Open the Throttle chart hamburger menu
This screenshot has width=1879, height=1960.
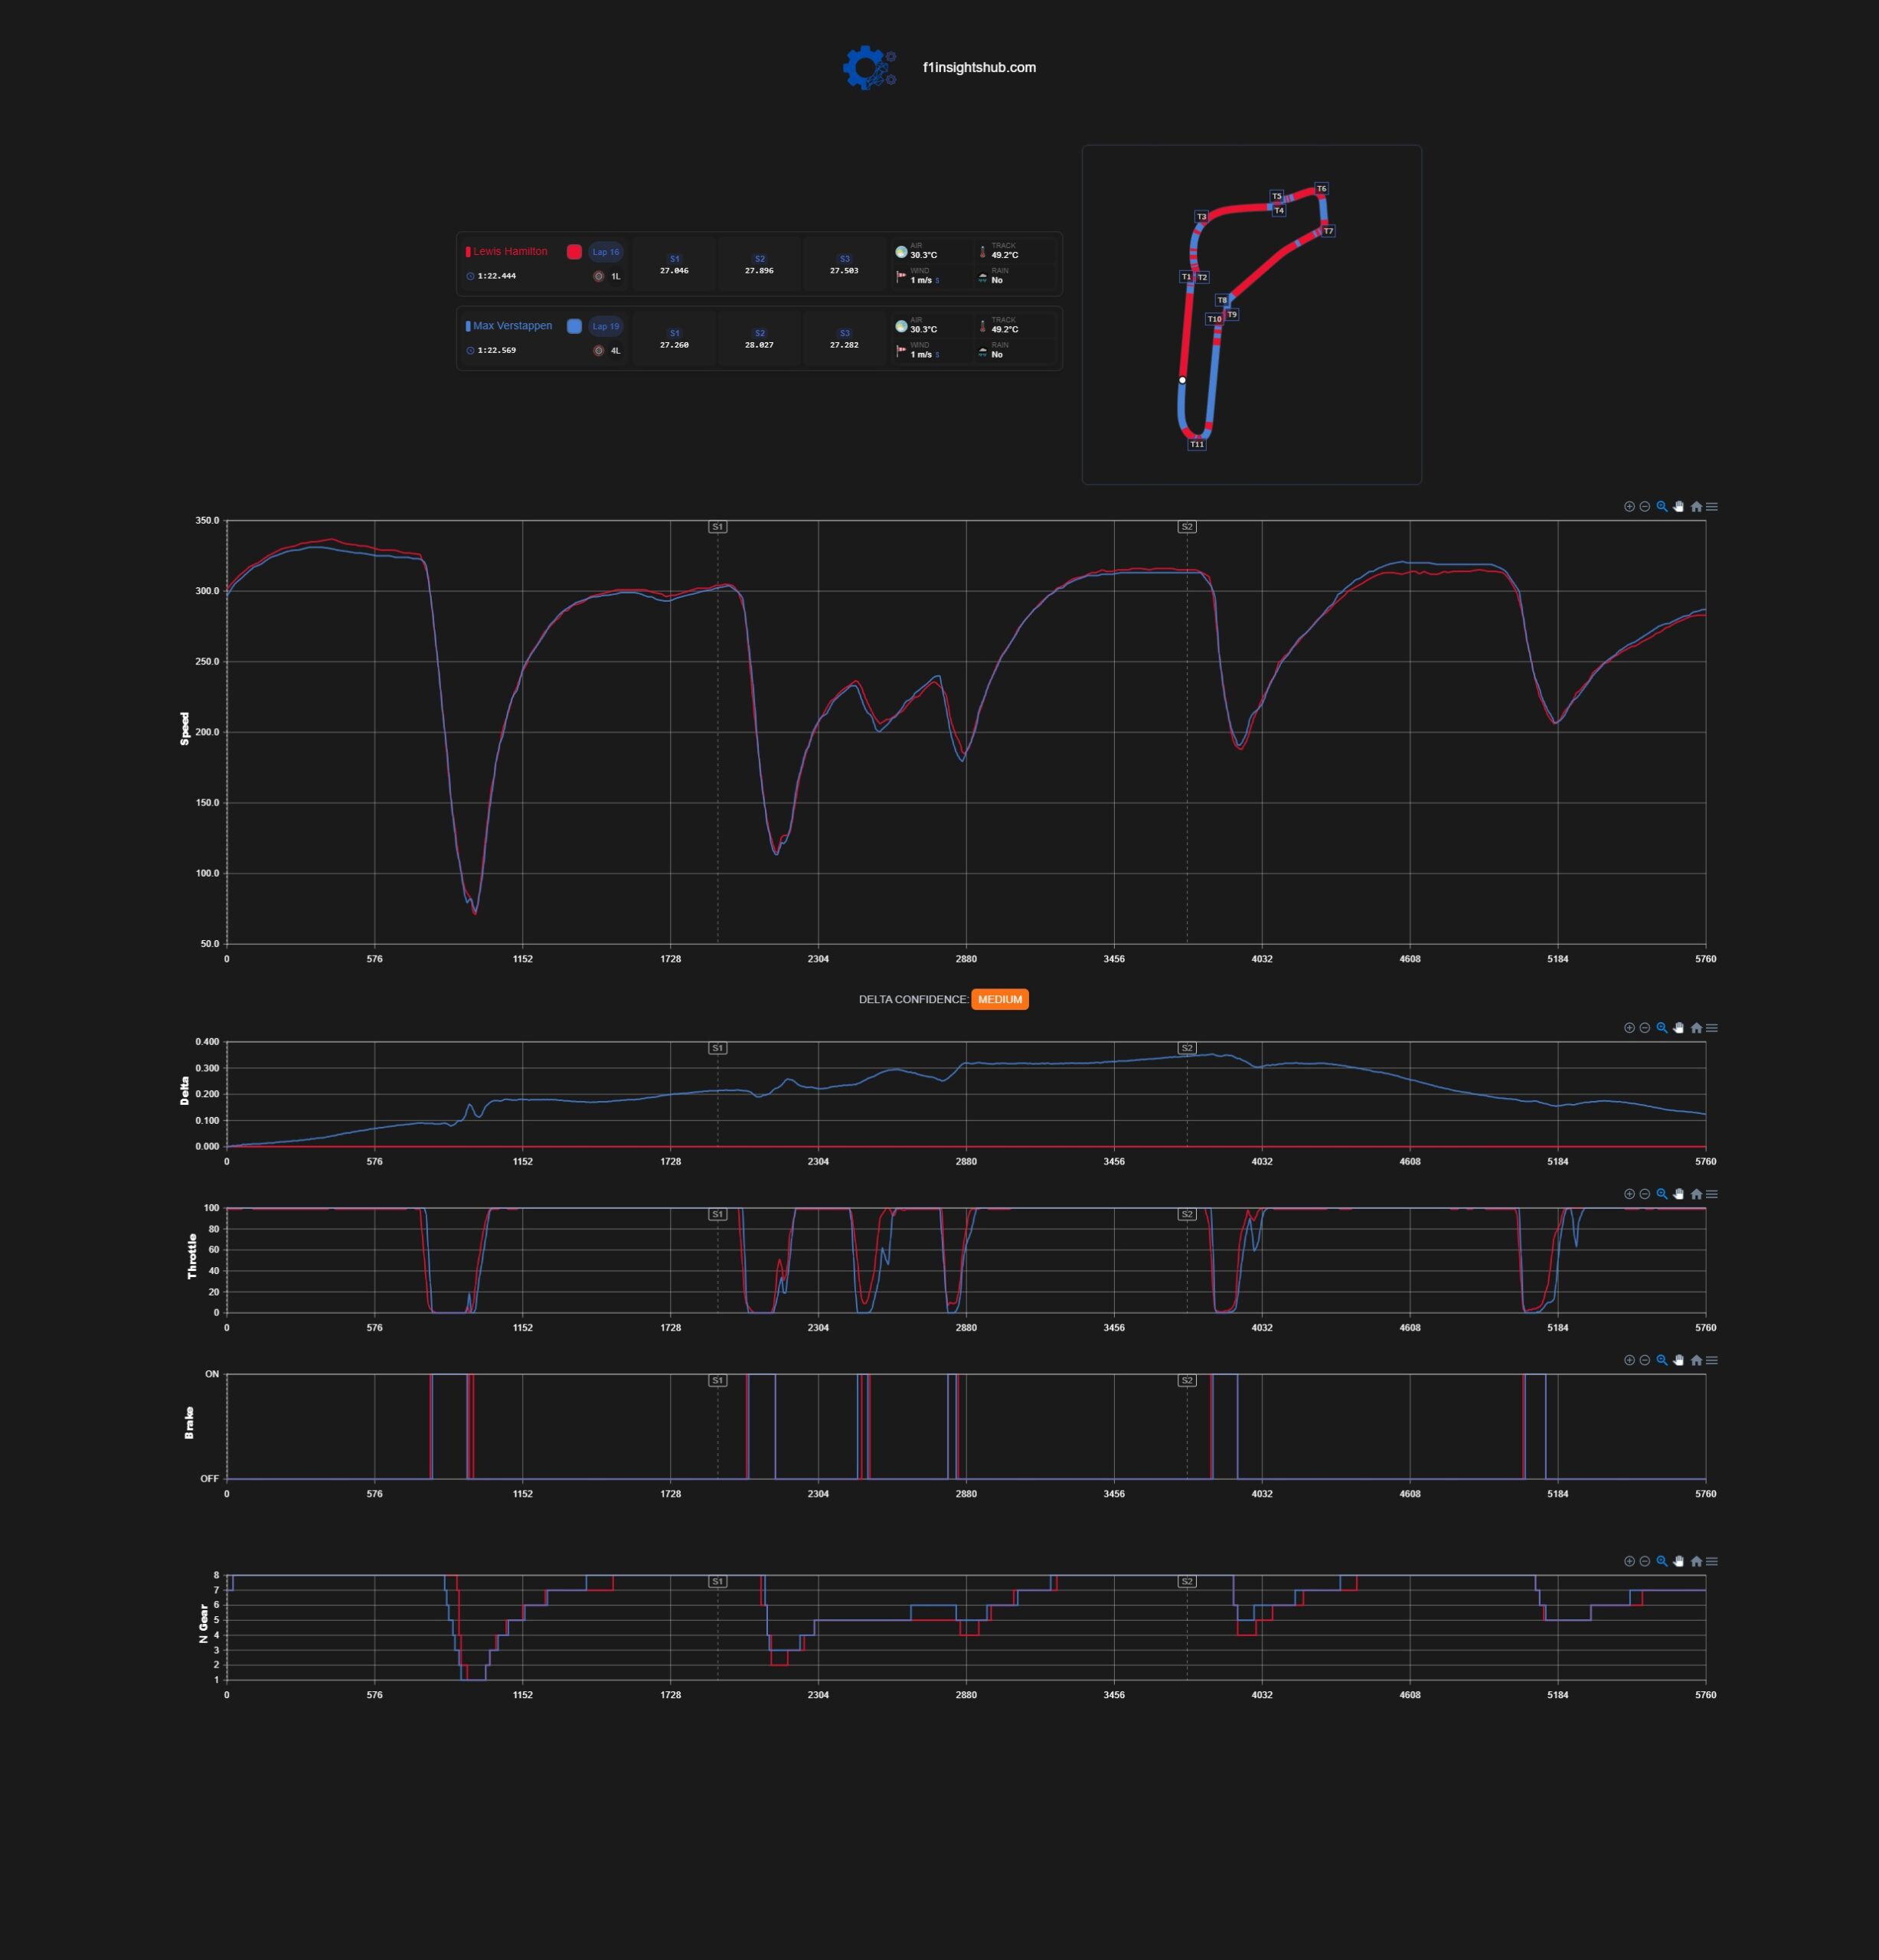click(x=1712, y=1194)
